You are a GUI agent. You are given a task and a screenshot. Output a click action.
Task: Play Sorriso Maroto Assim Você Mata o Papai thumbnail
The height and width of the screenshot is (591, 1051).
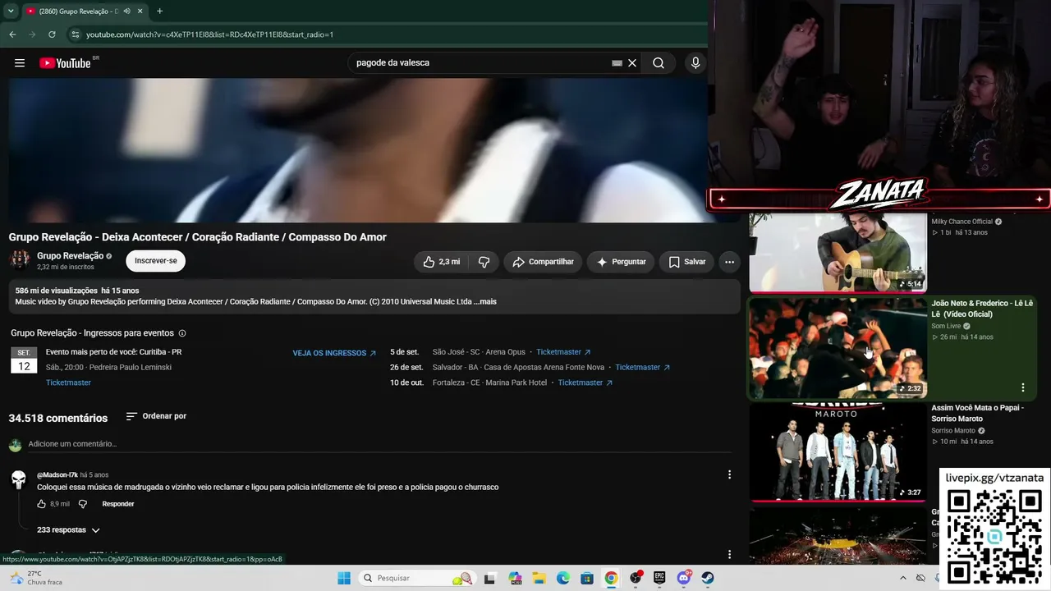pyautogui.click(x=838, y=451)
